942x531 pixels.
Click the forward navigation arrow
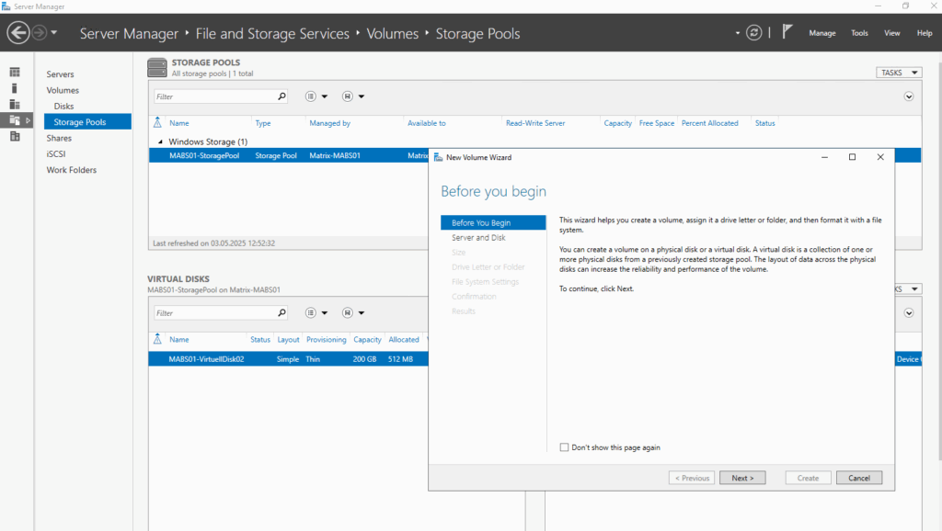tap(39, 32)
